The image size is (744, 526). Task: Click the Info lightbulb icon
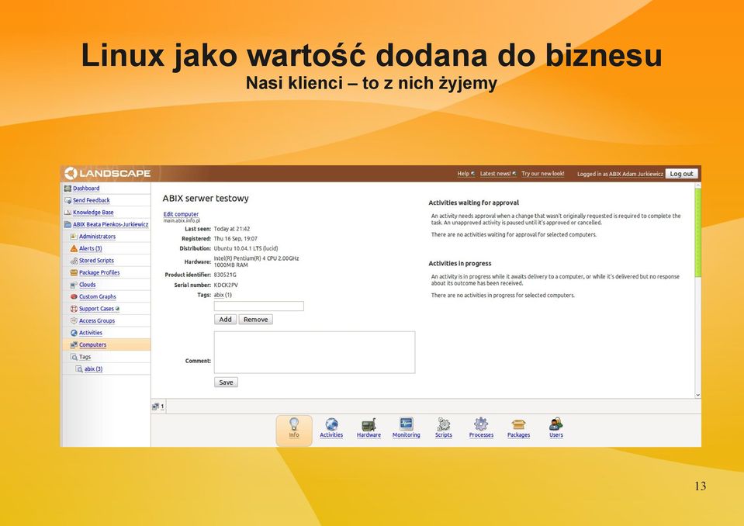(294, 424)
